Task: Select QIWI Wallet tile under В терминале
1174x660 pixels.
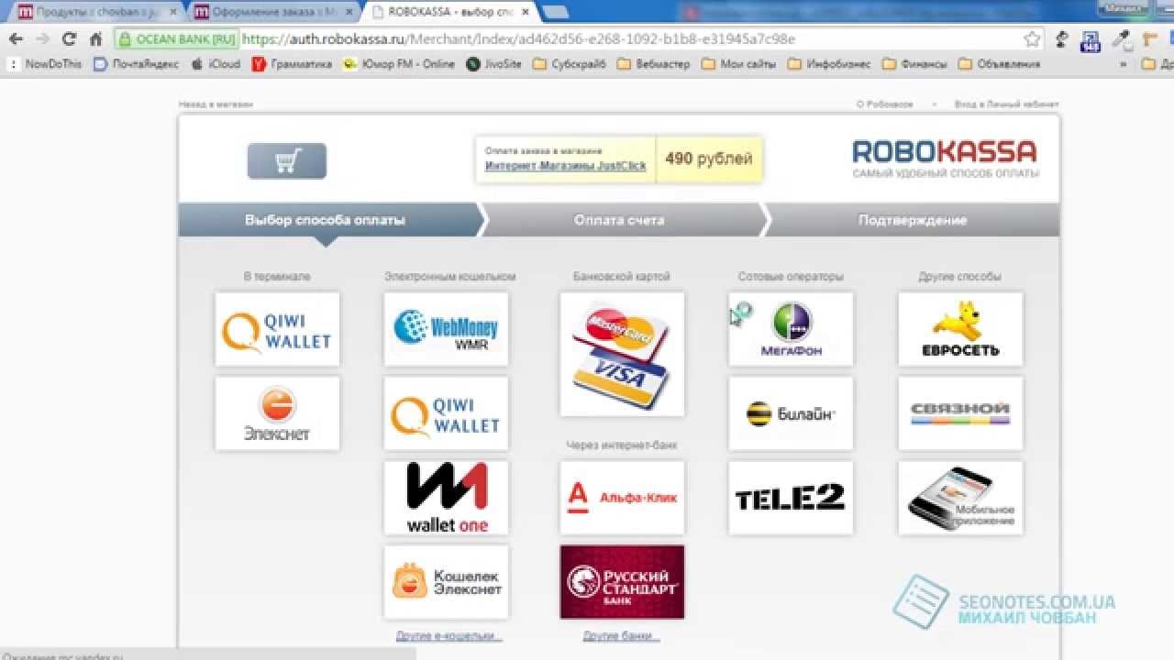Action: [277, 329]
